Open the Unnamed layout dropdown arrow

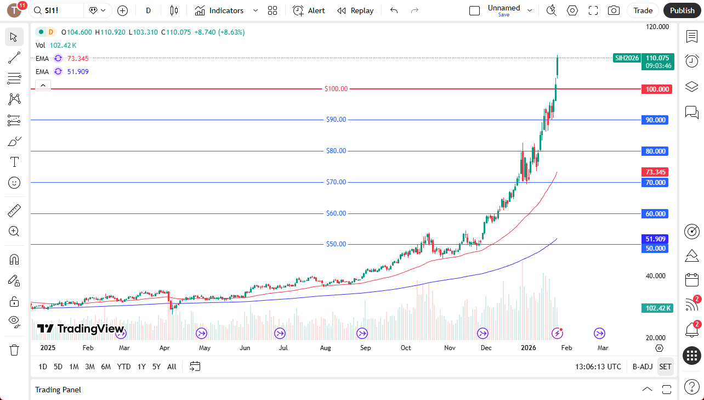[x=530, y=10]
